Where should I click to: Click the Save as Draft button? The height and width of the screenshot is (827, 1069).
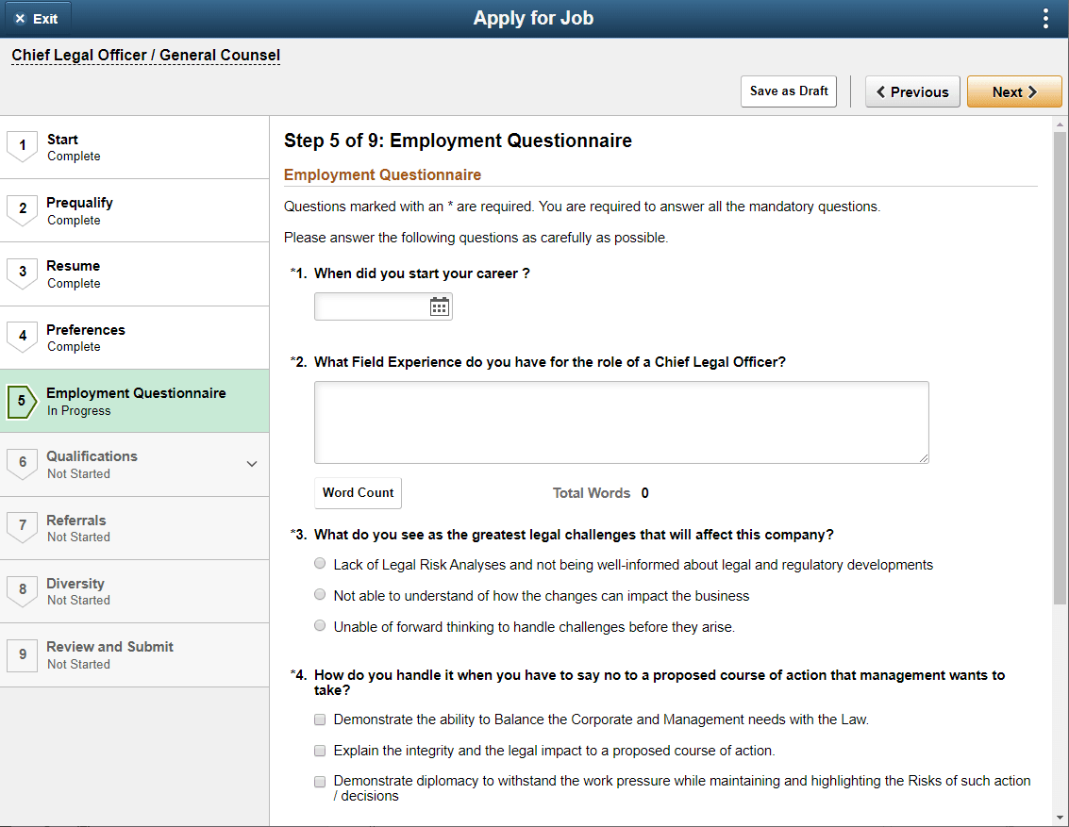(788, 91)
